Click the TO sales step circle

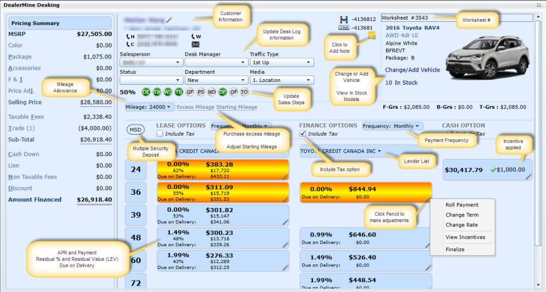coord(244,92)
